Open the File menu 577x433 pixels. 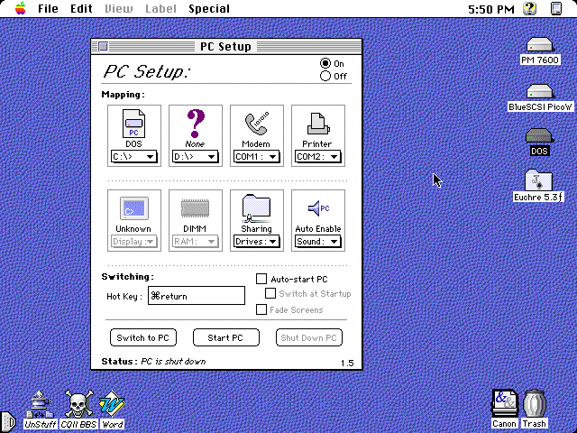pyautogui.click(x=48, y=8)
